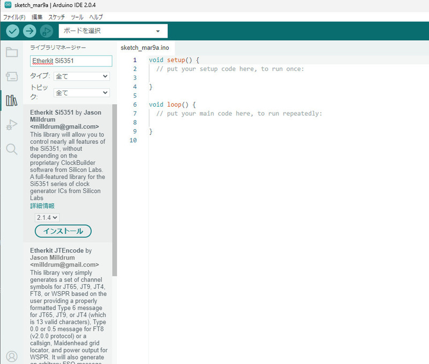Image resolution: width=429 pixels, height=364 pixels.
Task: Open the スケッチ menu
Action: click(57, 17)
